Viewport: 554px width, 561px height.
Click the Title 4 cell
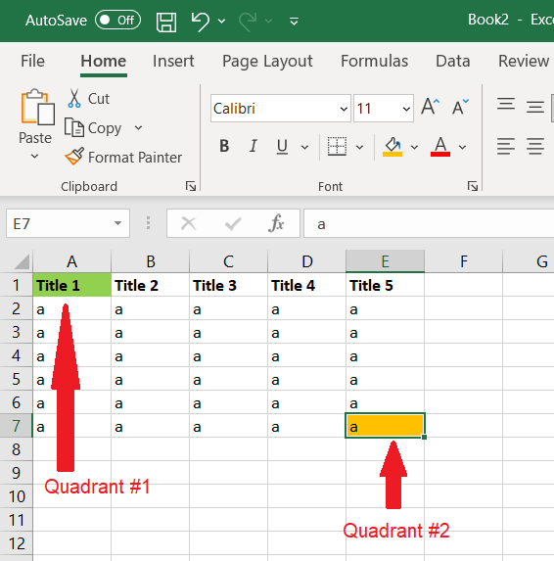click(x=307, y=285)
